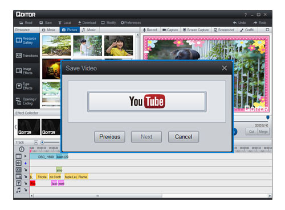Open the Graffiti drawing tool

247,30
